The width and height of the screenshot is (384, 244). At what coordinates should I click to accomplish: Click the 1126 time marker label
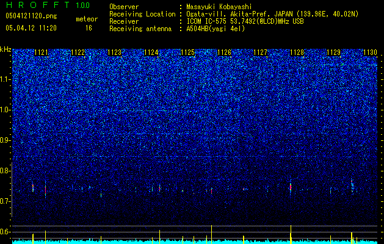(x=224, y=52)
